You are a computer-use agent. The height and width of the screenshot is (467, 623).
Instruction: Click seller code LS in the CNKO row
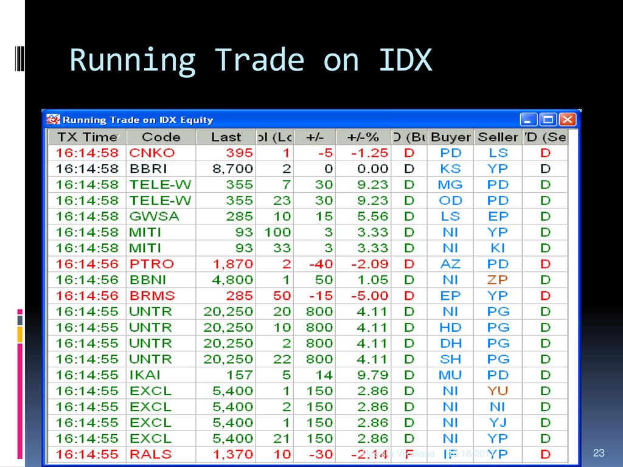(x=498, y=153)
